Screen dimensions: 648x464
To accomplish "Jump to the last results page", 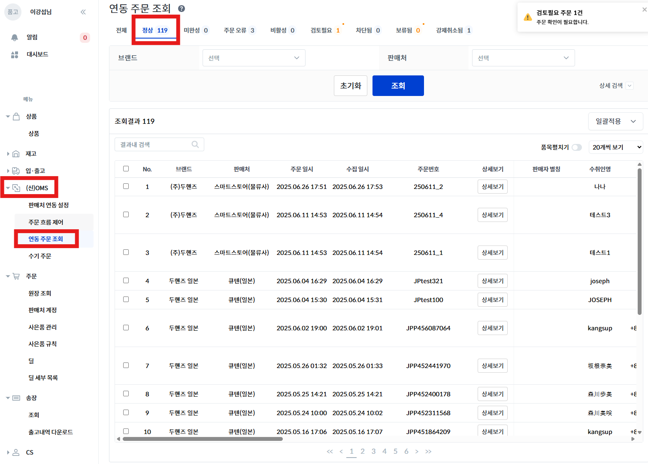I will (x=428, y=452).
